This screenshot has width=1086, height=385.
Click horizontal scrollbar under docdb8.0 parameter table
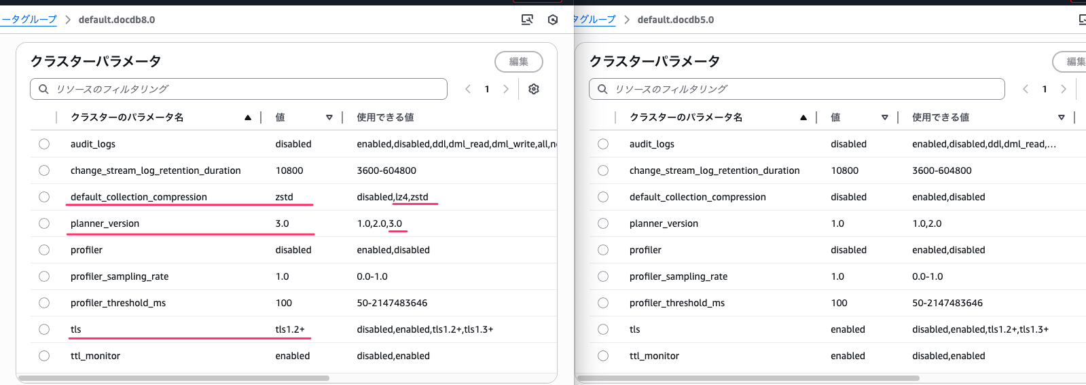click(174, 378)
